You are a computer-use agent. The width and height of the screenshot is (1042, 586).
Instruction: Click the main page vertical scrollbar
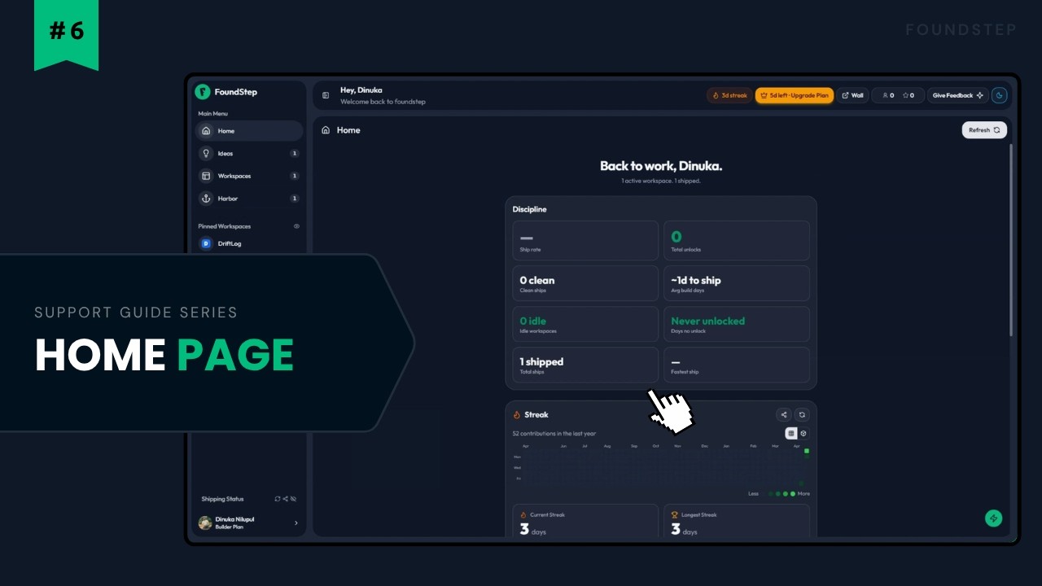(1011, 240)
